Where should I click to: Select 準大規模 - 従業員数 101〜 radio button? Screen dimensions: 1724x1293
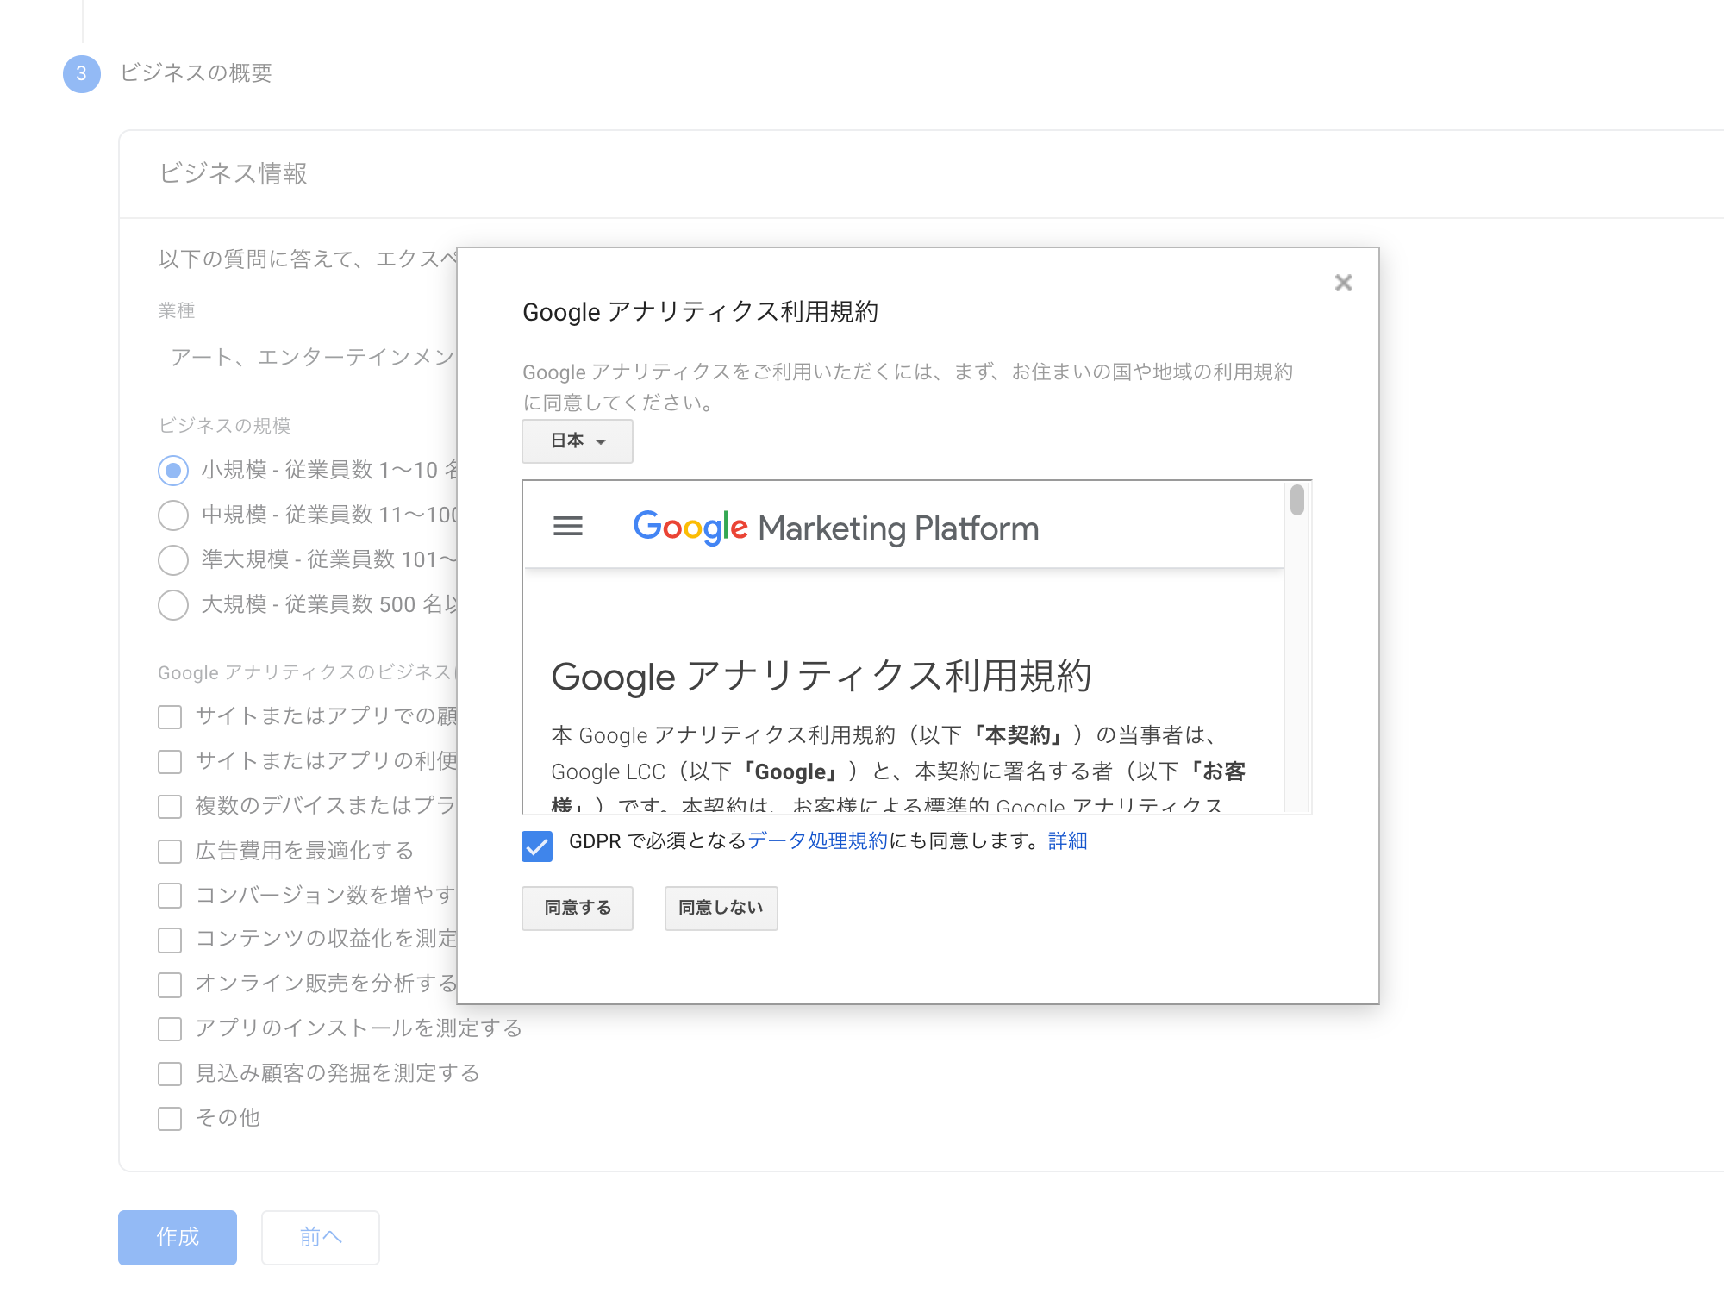(x=173, y=559)
